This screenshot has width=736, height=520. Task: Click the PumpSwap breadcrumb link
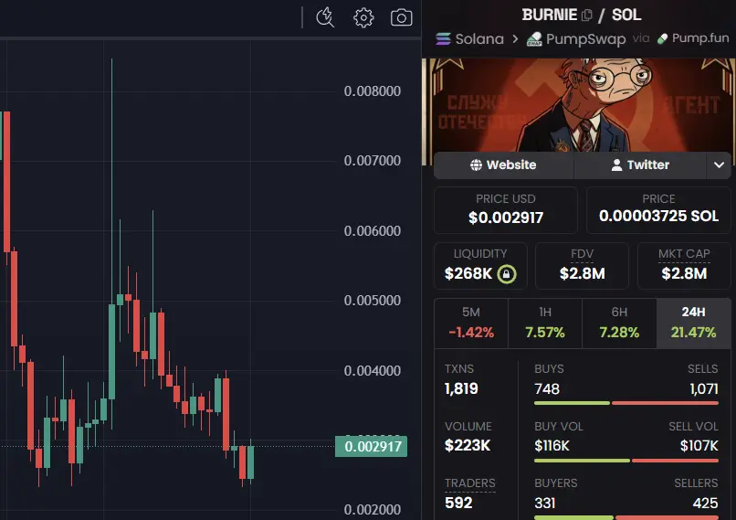coord(585,39)
